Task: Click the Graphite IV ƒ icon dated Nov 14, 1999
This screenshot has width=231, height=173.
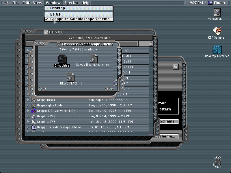Action: 34,116
